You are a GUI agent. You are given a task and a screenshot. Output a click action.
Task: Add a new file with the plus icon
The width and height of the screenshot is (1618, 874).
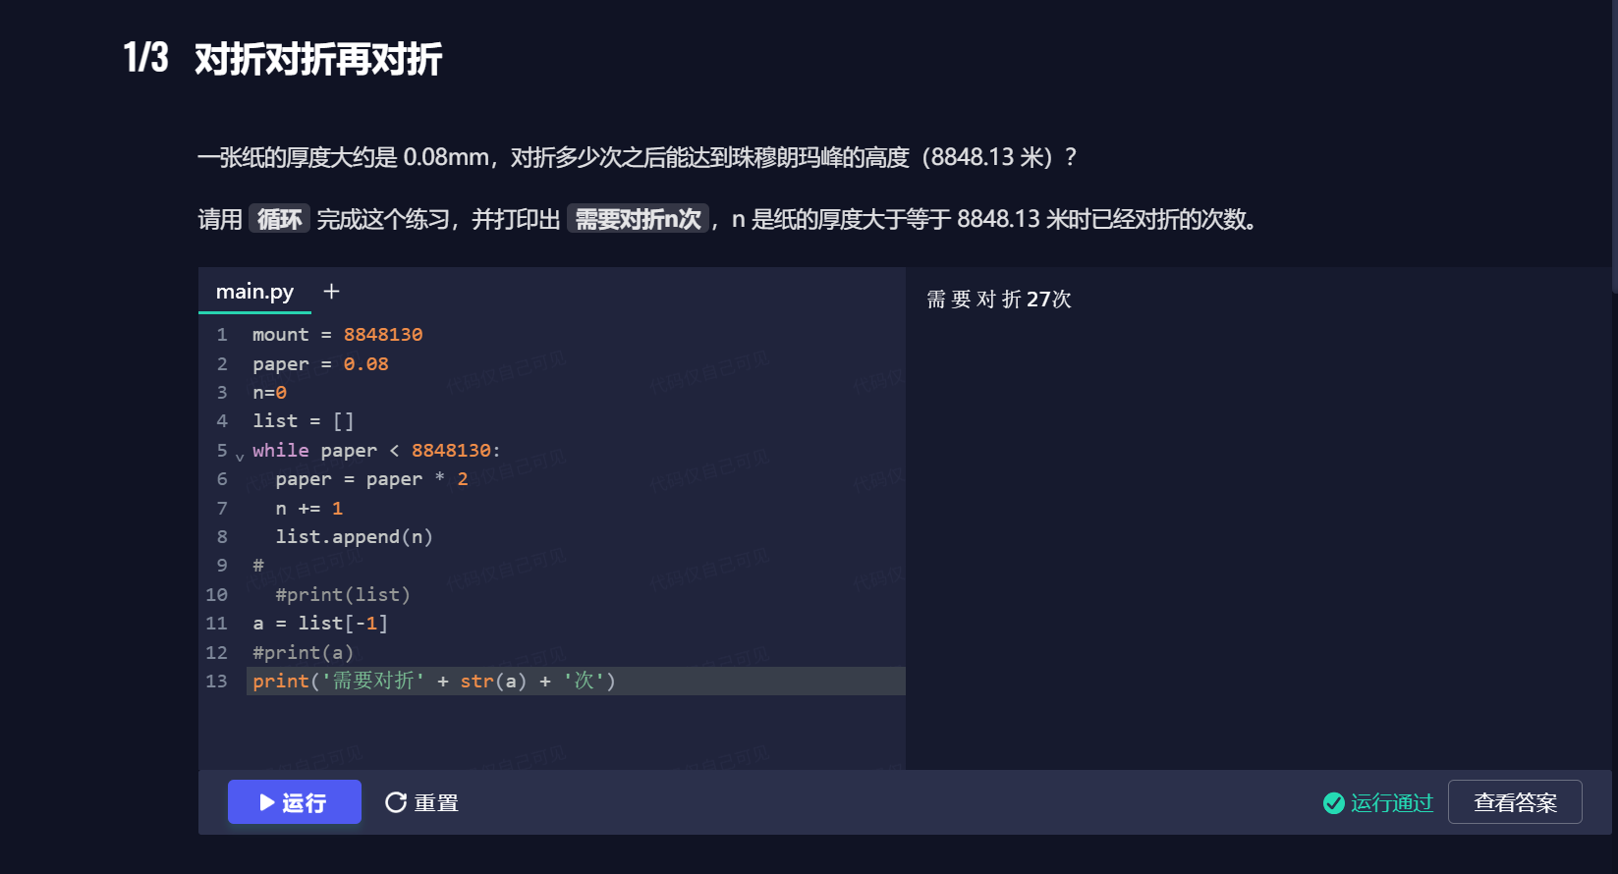331,292
